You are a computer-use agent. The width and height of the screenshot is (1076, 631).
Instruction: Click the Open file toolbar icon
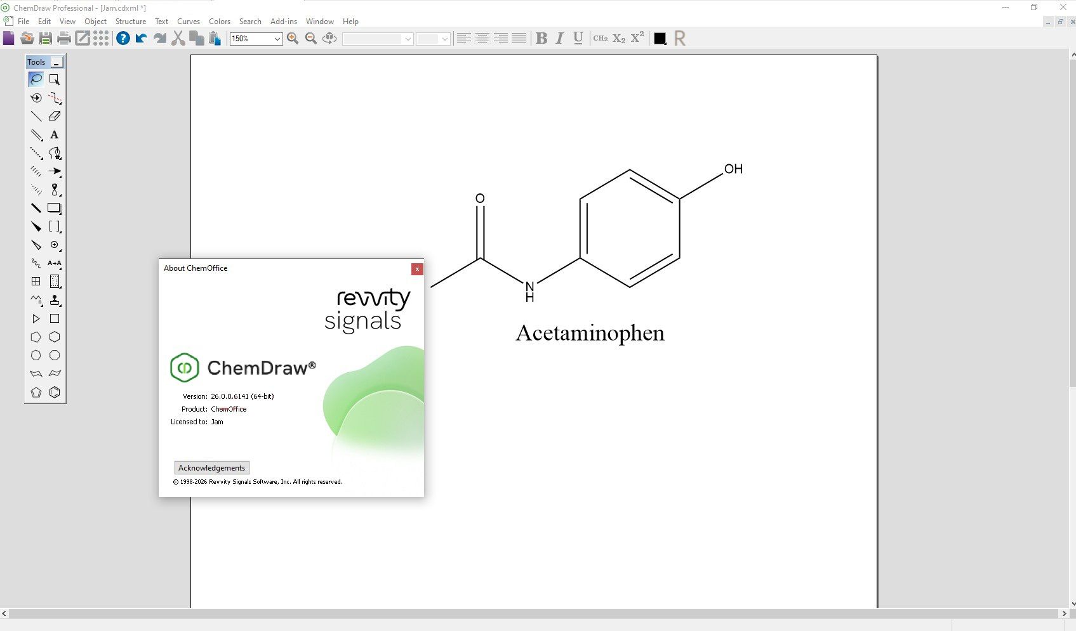(x=27, y=38)
